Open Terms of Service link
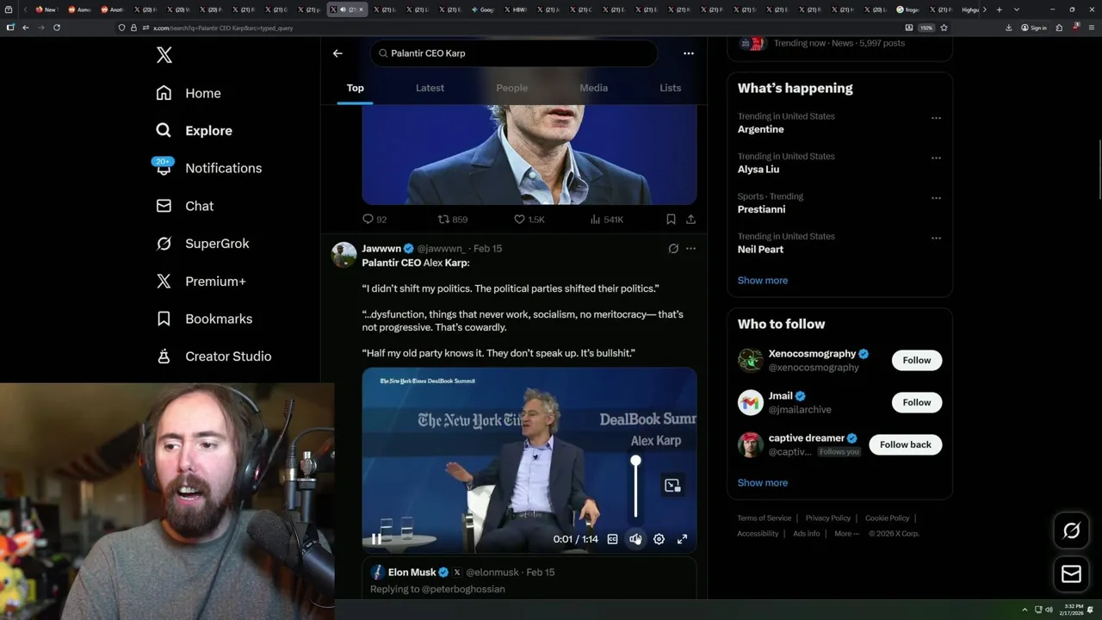Image resolution: width=1102 pixels, height=620 pixels. coord(764,518)
